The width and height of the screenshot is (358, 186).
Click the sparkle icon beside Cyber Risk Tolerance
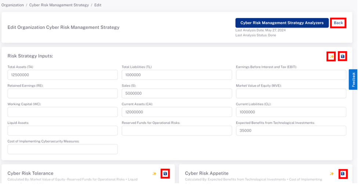154,174
